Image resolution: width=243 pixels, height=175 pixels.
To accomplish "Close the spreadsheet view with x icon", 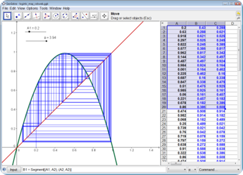I will coord(163,23).
